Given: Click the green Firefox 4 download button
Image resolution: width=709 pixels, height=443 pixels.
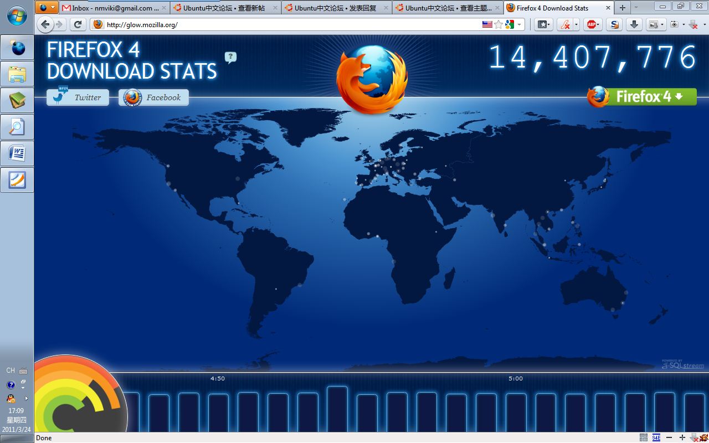Looking at the screenshot, I should click(642, 96).
